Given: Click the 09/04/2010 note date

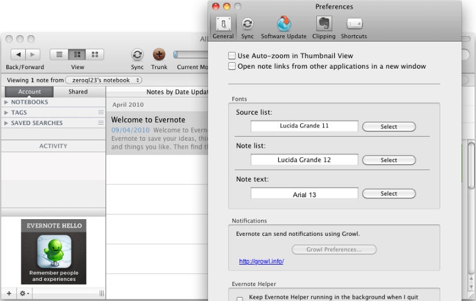Looking at the screenshot, I should pyautogui.click(x=130, y=130).
